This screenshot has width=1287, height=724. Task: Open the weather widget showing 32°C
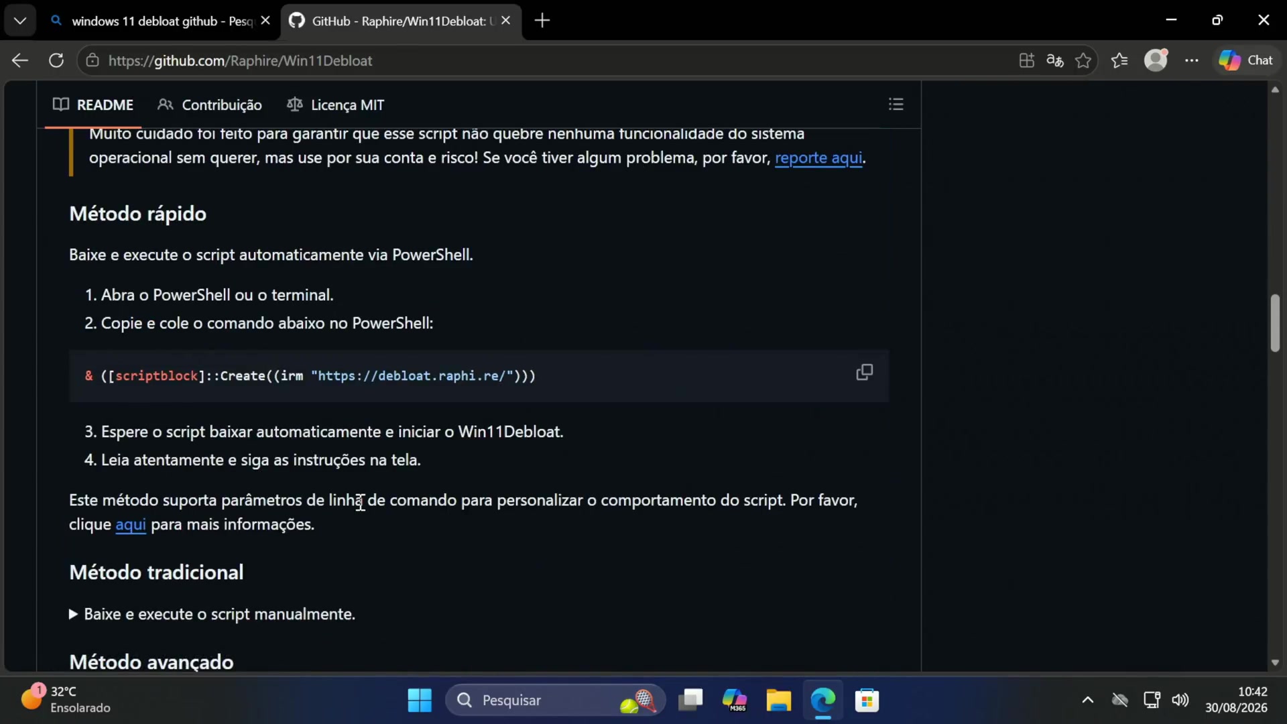coord(66,699)
